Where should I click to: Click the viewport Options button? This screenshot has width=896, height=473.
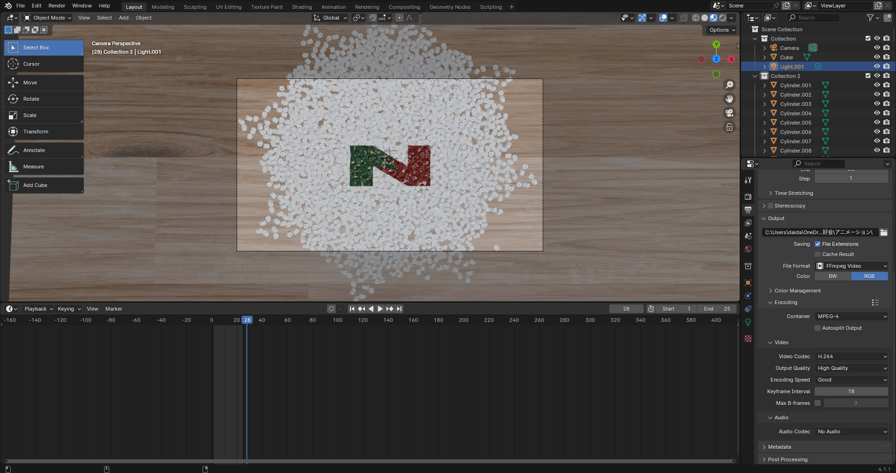pos(722,30)
